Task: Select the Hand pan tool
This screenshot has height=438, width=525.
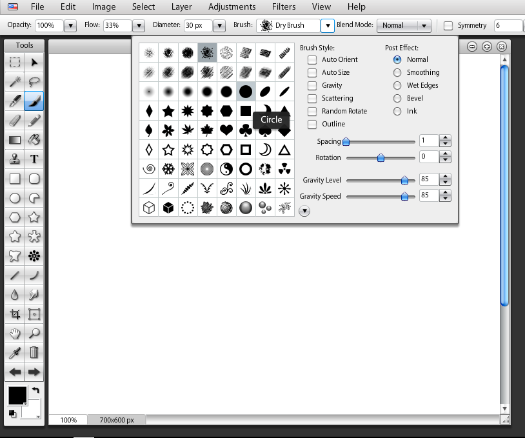Action: click(15, 333)
